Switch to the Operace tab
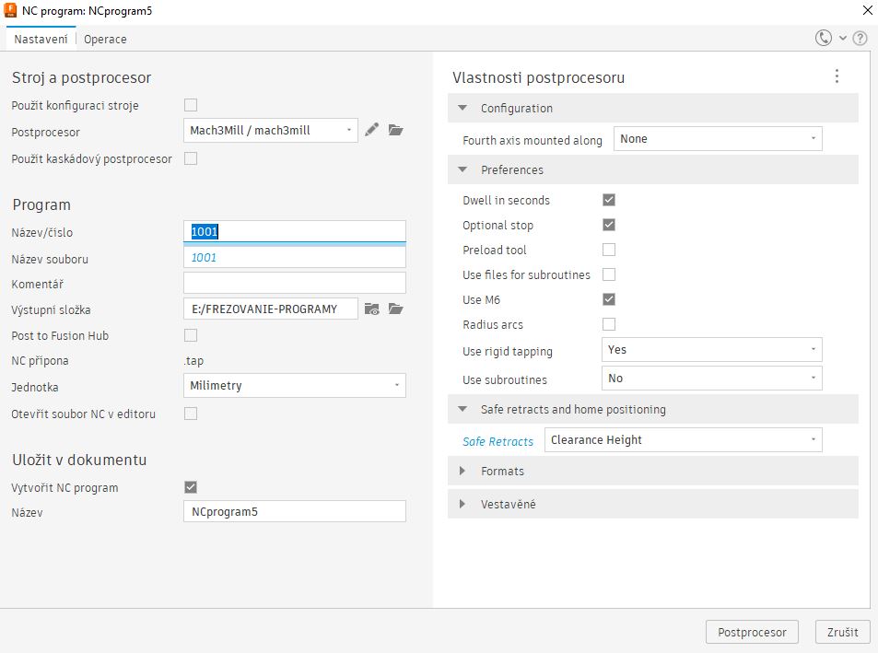Viewport: 878px width, 653px height. (105, 40)
